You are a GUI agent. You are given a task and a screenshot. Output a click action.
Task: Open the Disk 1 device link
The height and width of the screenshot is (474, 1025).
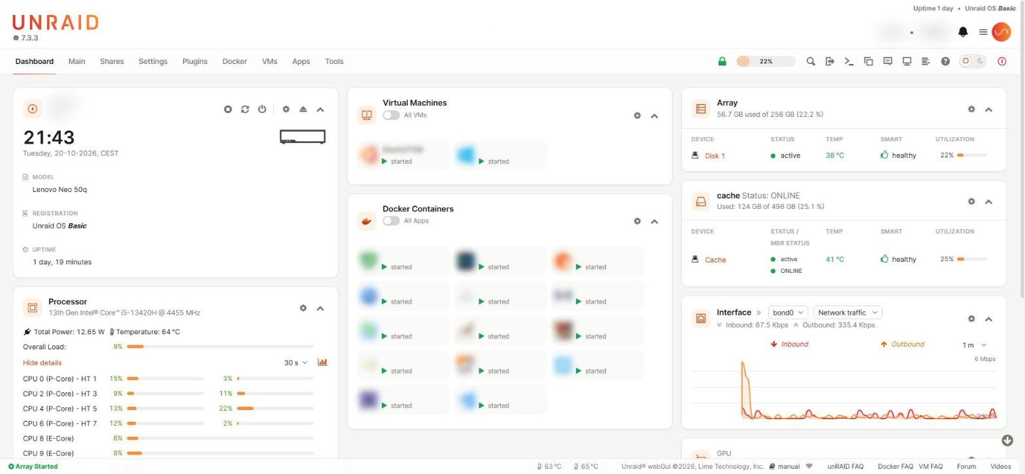(714, 156)
